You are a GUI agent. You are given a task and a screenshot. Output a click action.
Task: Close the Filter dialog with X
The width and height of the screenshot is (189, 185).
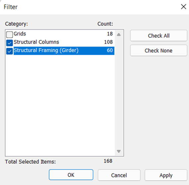coord(184,7)
